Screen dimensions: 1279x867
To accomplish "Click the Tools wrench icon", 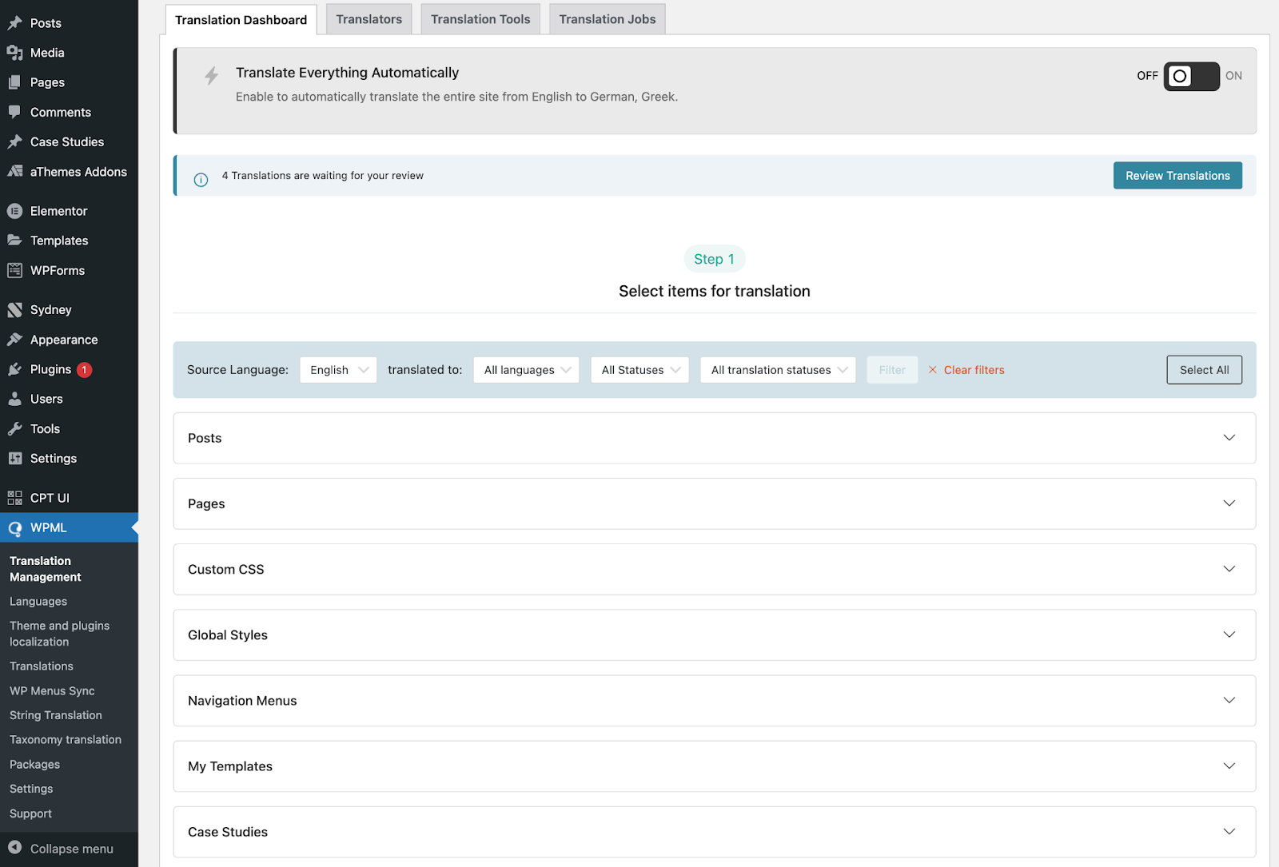I will [x=14, y=428].
